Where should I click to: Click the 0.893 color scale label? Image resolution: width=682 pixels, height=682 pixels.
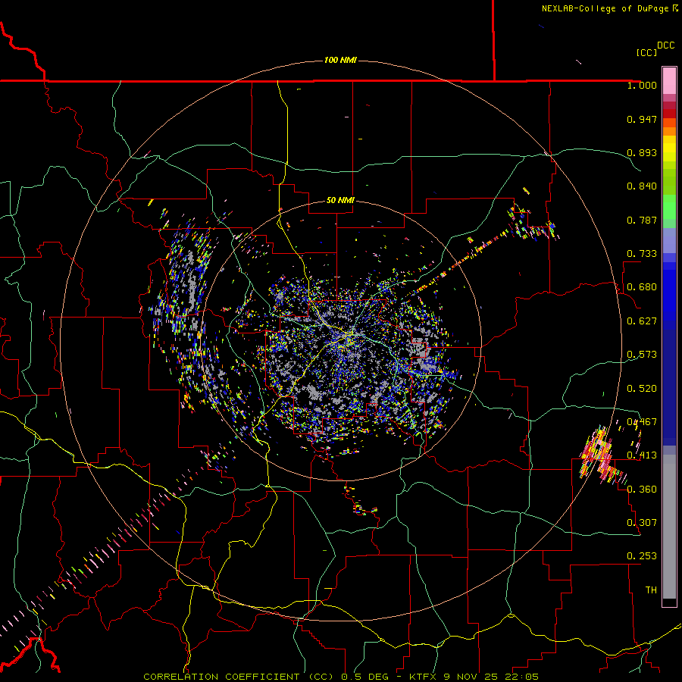coord(642,152)
